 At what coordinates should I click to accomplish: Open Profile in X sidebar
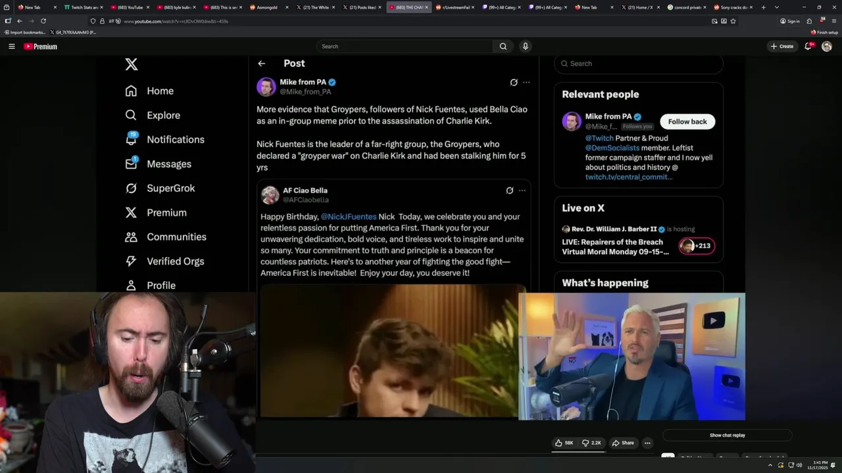tap(151, 285)
